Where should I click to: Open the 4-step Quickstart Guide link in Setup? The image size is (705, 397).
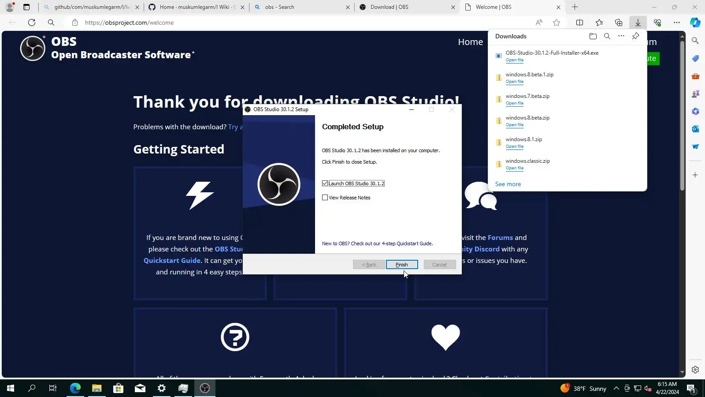(377, 243)
